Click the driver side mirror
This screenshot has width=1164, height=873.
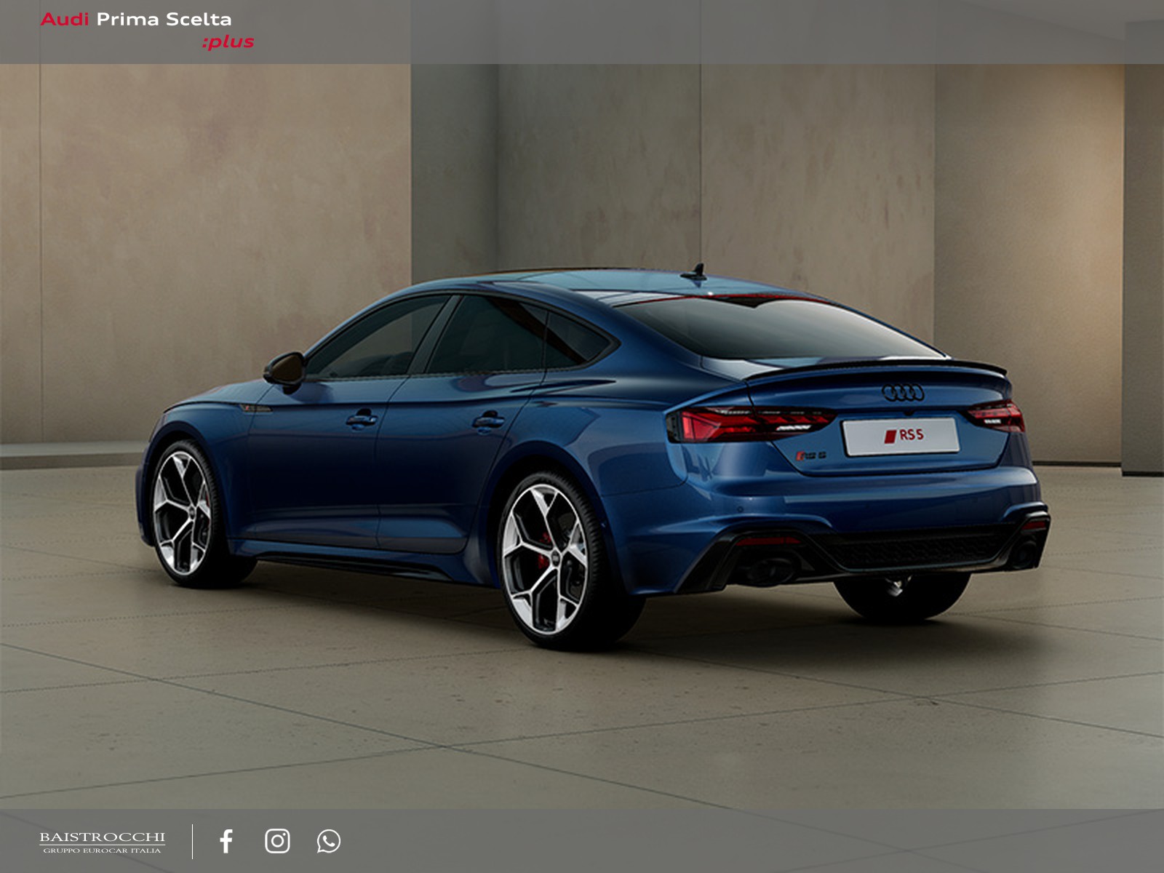285,369
